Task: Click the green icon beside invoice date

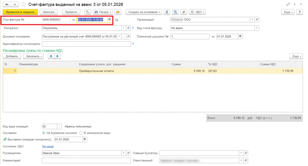Action: 116,20
